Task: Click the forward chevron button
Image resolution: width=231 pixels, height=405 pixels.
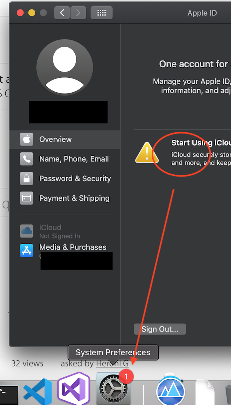Action: [x=79, y=13]
